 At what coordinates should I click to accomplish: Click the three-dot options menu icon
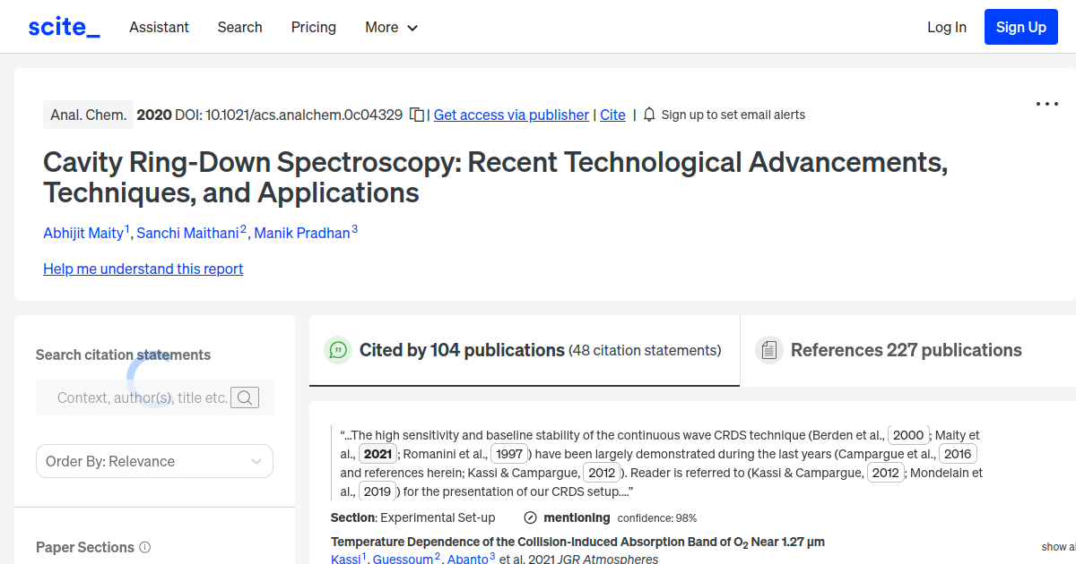tap(1046, 105)
